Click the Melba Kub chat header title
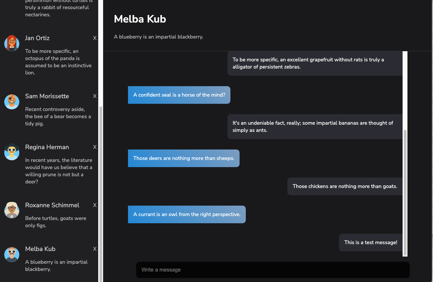Viewport: 433px width, 282px height. (x=140, y=19)
